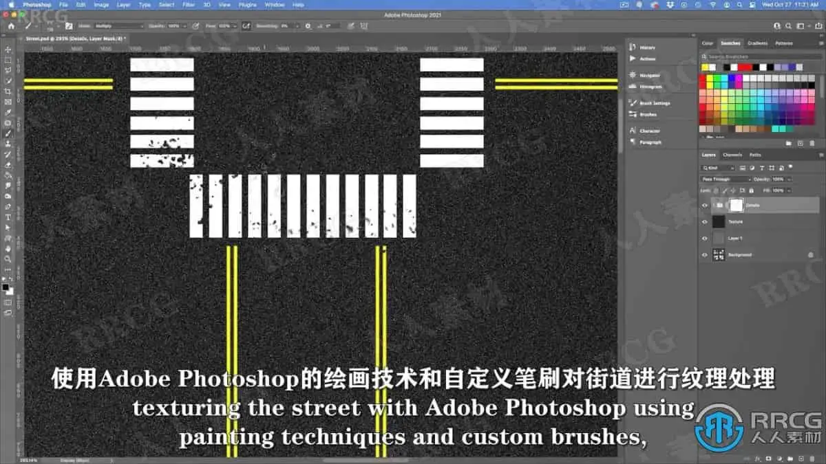The width and height of the screenshot is (826, 464).
Task: Open the Filter menu
Action: tap(189, 4)
